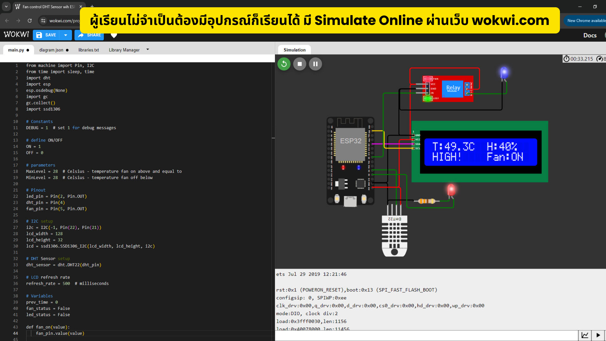
Task: Click the blue LED in the diagram
Action: pyautogui.click(x=504, y=73)
